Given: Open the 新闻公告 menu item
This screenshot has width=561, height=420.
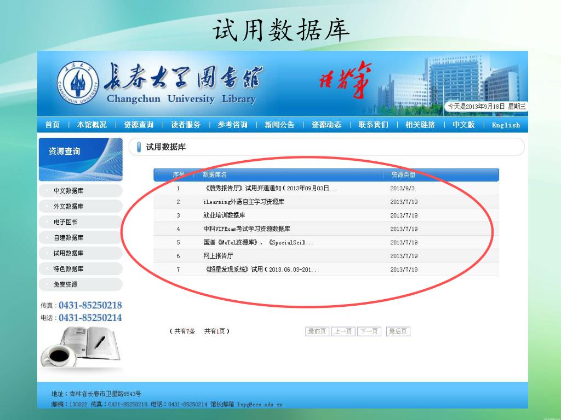Looking at the screenshot, I should (279, 125).
